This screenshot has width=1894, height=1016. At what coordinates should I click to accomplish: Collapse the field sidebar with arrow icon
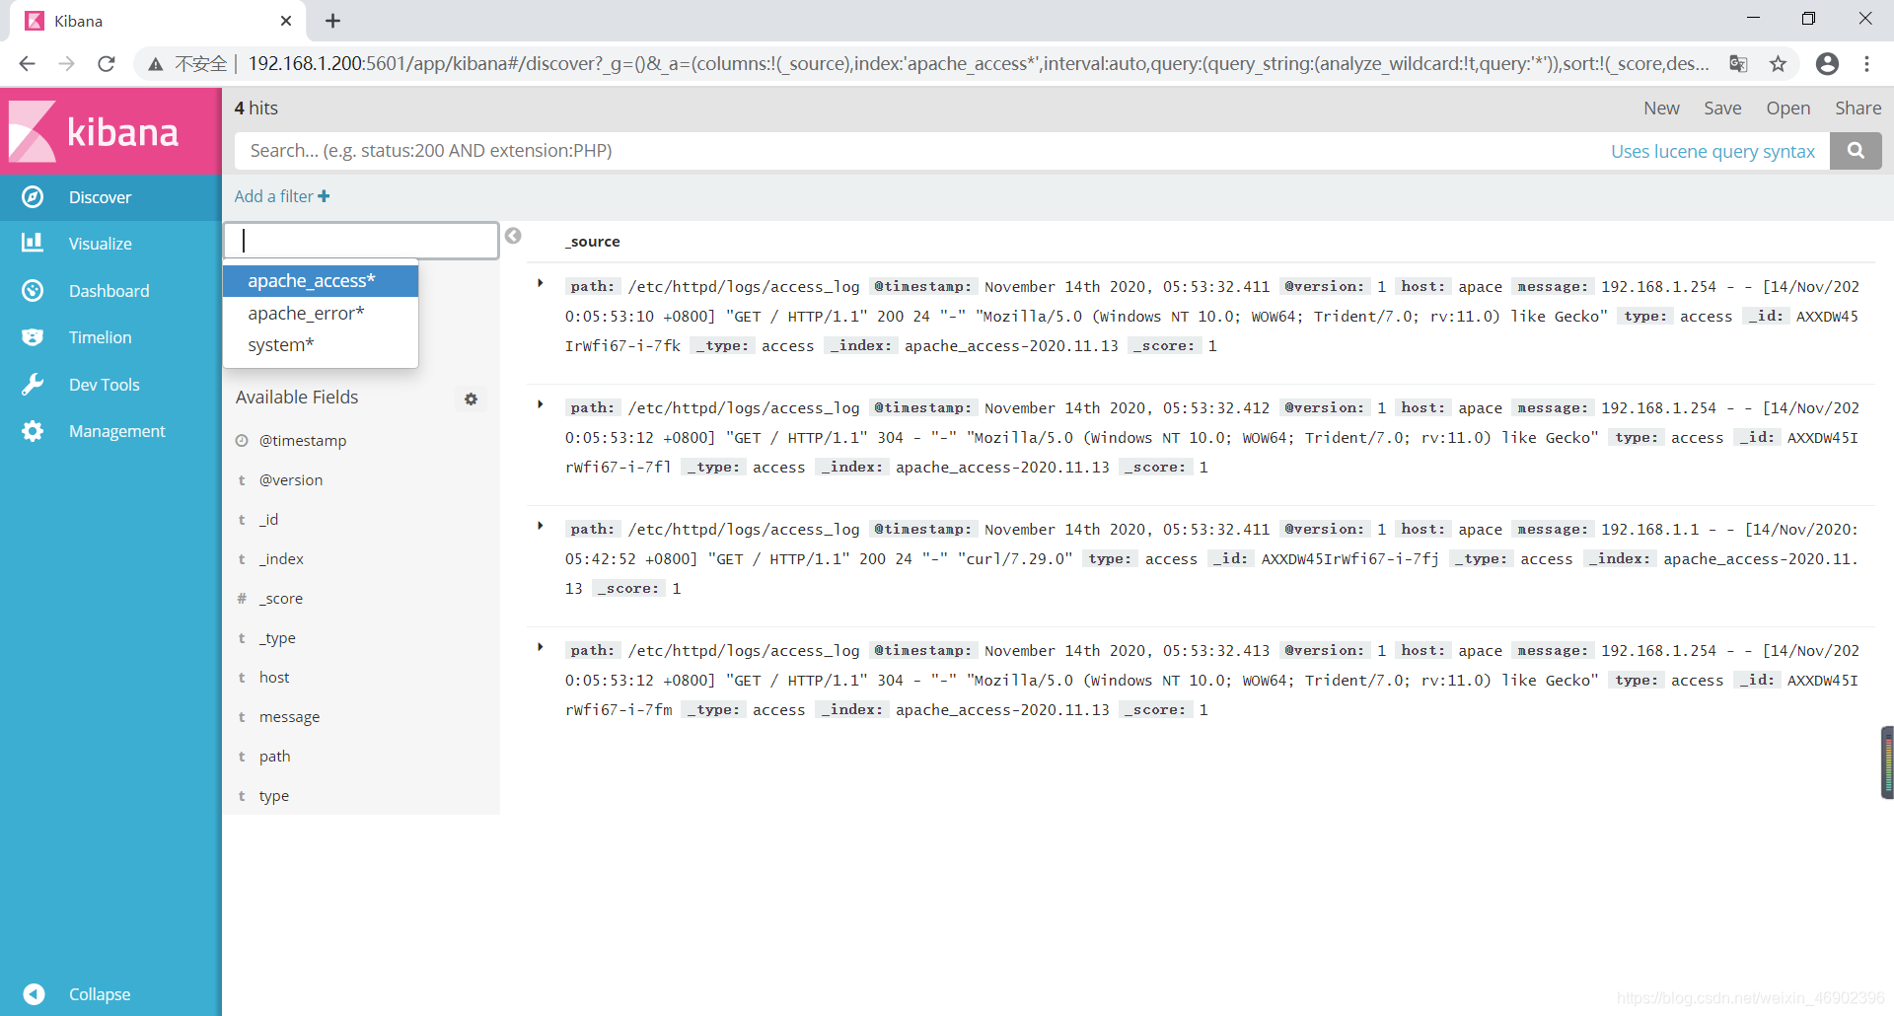coord(513,236)
